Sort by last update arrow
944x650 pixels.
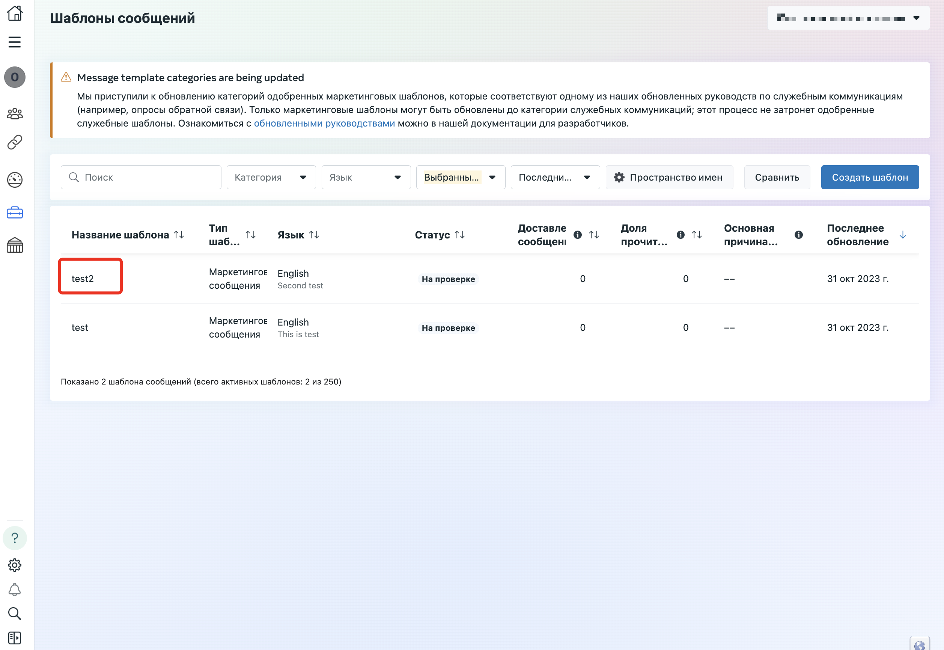903,235
